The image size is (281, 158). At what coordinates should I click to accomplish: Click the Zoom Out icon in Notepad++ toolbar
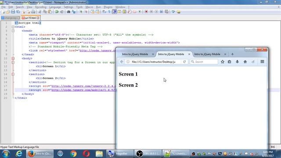pyautogui.click(x=86, y=12)
